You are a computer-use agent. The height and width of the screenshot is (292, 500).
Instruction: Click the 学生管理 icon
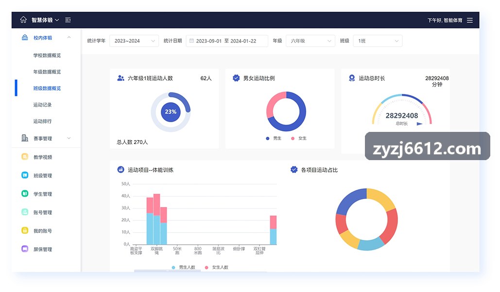pos(25,193)
